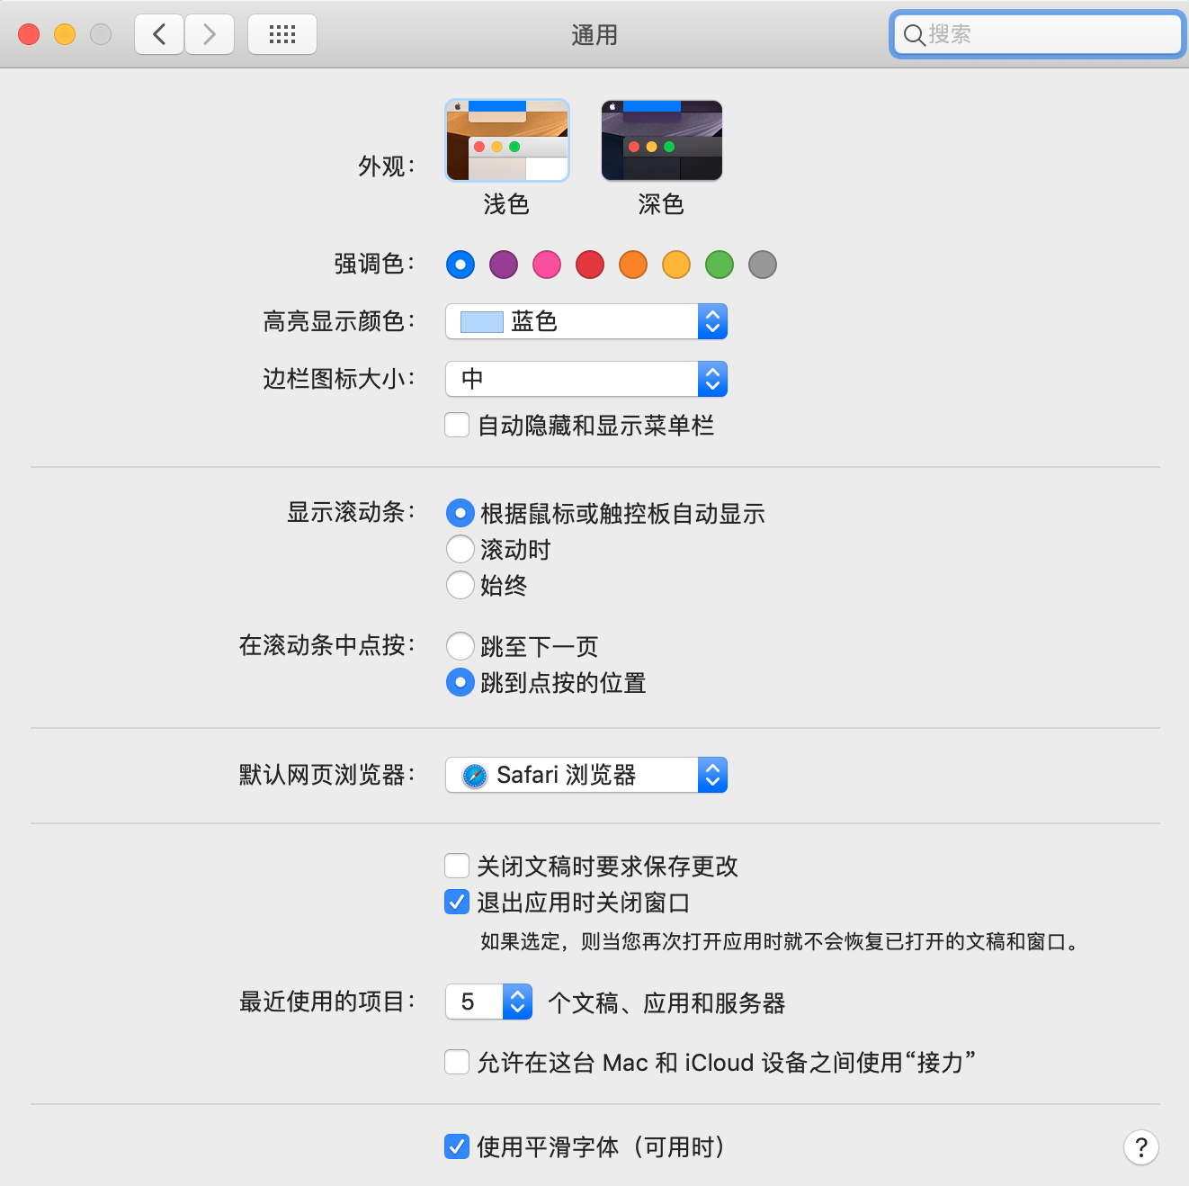
Task: Select the 滚动时 scroll bar option
Action: tap(460, 549)
